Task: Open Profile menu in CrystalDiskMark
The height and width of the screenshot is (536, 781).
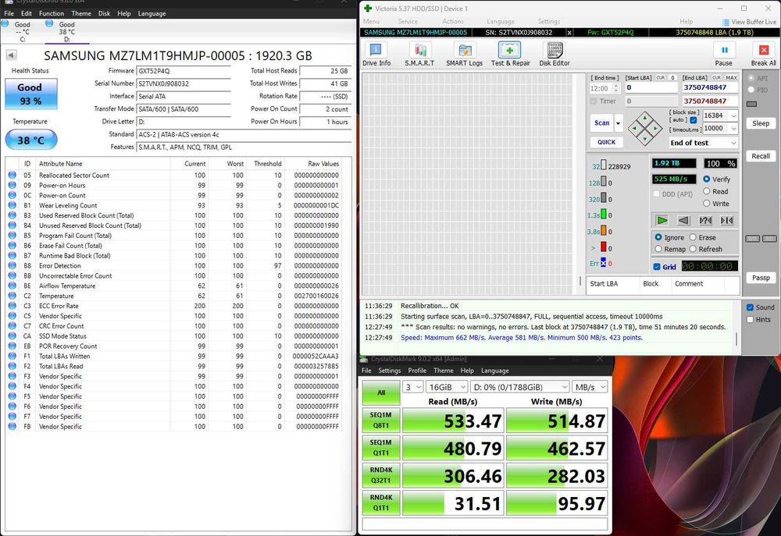Action: click(x=417, y=371)
